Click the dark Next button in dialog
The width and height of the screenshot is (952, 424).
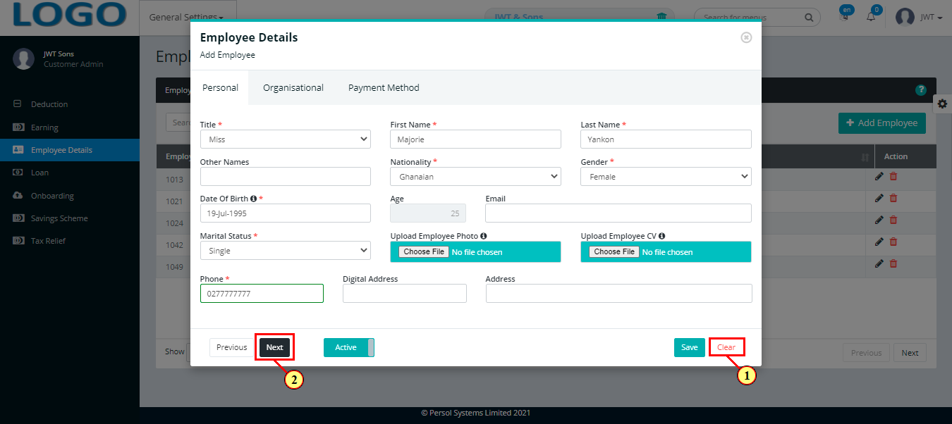[274, 347]
